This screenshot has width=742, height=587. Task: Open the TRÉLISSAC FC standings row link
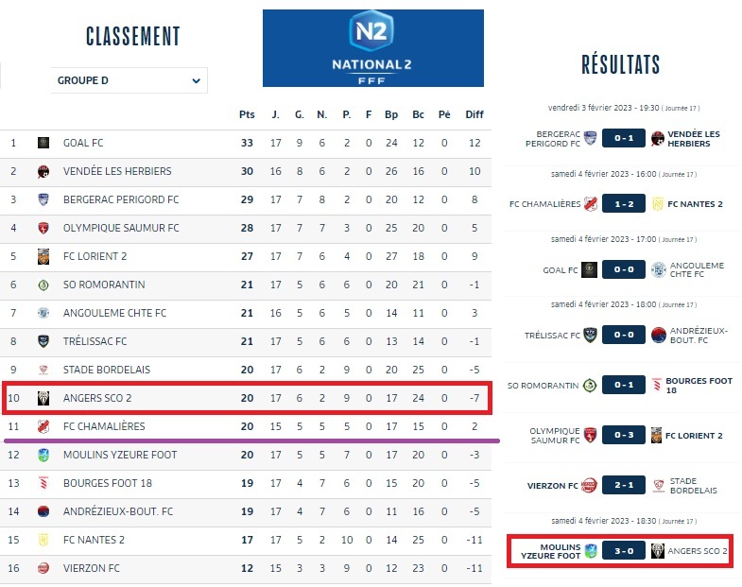(95, 341)
